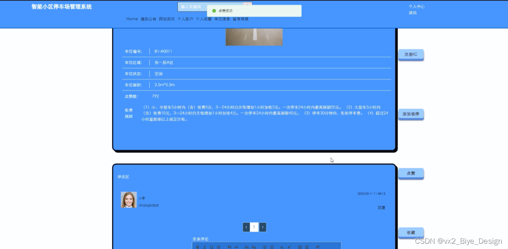Insert a bullet list in the comment editor
The image size is (508, 249).
tap(272, 247)
